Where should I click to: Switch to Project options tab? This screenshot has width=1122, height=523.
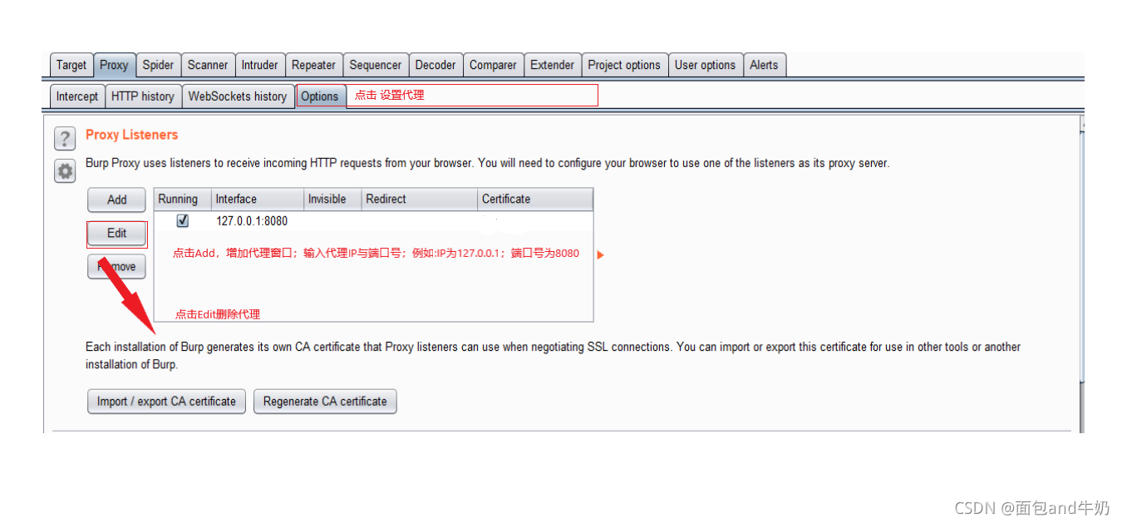624,65
